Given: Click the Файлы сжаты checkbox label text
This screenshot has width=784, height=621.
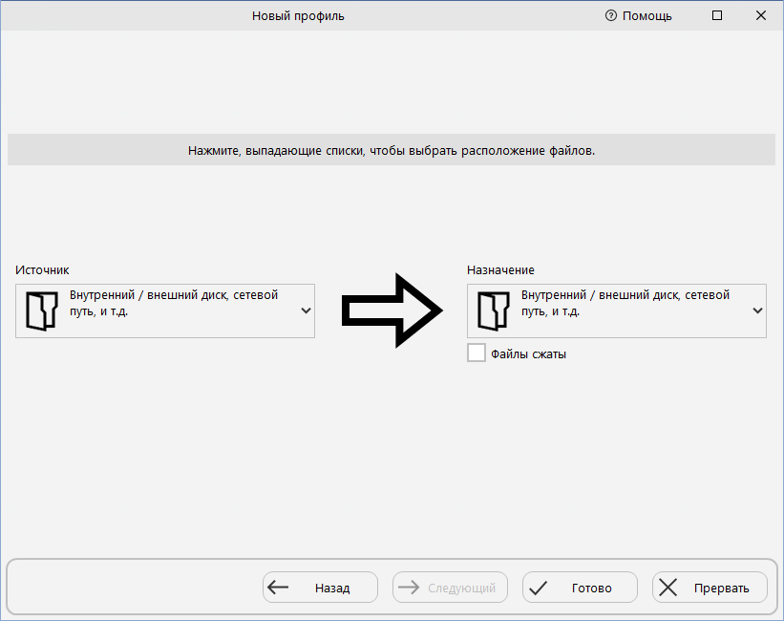Looking at the screenshot, I should pyautogui.click(x=528, y=354).
